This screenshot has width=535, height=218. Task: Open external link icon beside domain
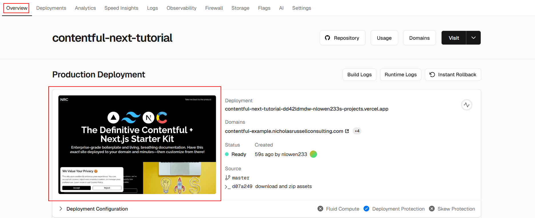pos(347,131)
